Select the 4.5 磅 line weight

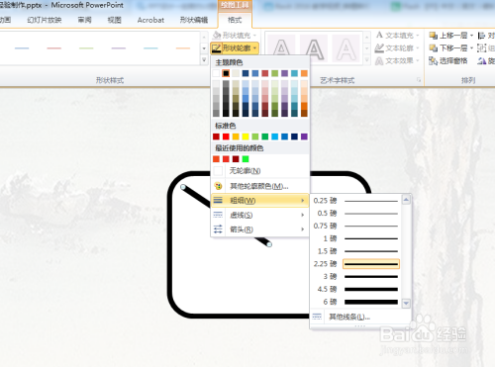click(356, 289)
